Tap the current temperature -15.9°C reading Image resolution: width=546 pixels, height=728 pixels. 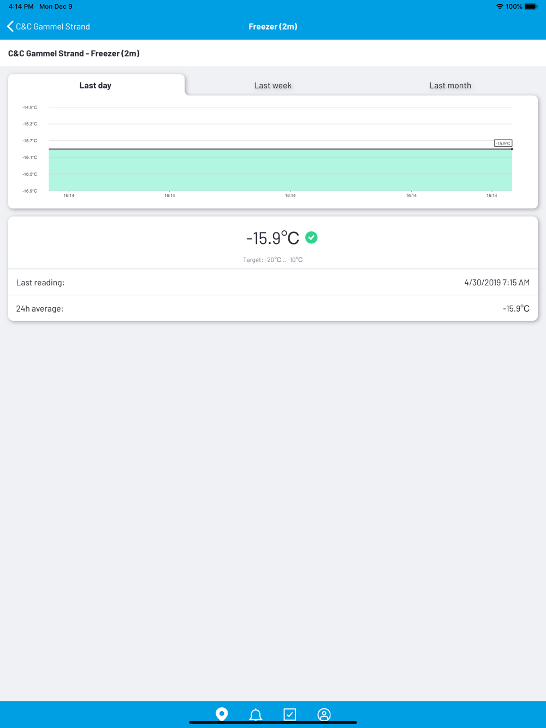tap(272, 238)
